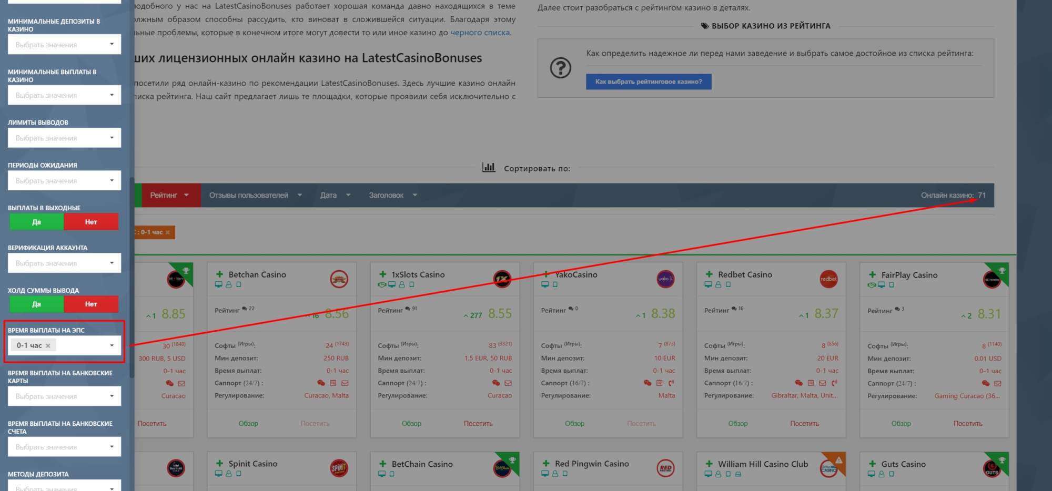Expand the Периоды ожидания dropdown
The image size is (1052, 491).
[x=64, y=181]
